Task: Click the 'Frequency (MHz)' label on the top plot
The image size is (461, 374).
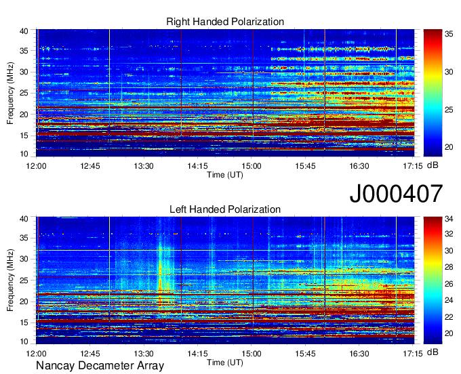Action: click(x=10, y=93)
